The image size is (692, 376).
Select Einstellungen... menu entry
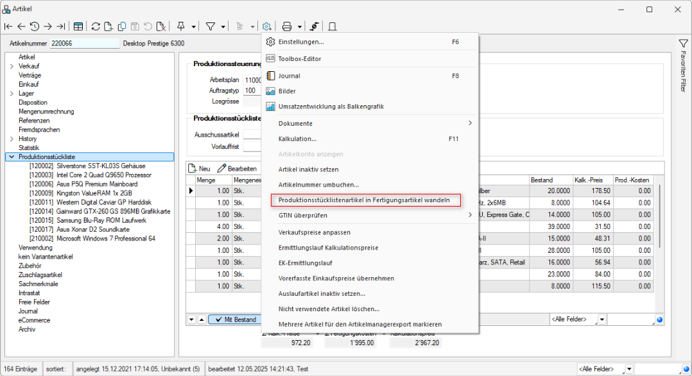[300, 42]
